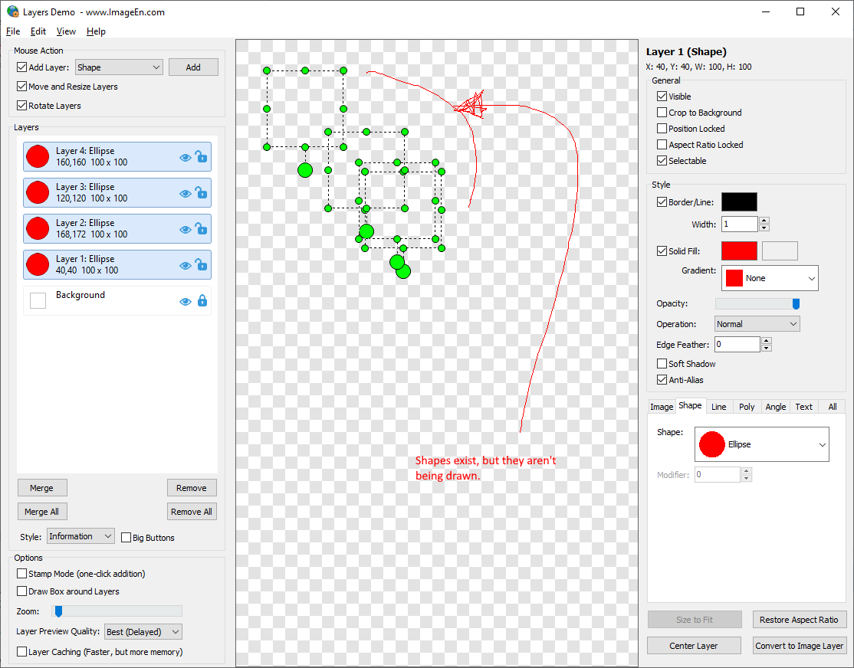This screenshot has height=668, width=854.
Task: Increase Edge Feather with up arrow
Action: point(767,341)
